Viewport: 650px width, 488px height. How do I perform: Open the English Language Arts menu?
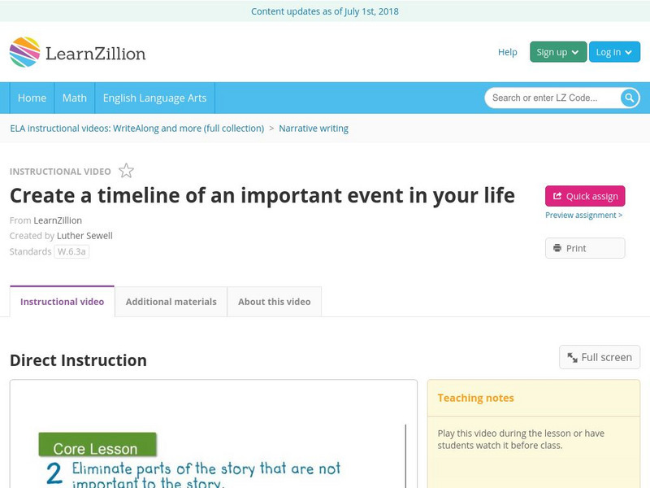(156, 98)
